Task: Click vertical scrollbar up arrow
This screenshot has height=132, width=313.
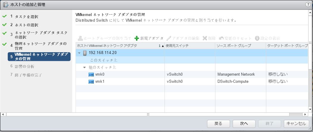Action: tap(310, 12)
